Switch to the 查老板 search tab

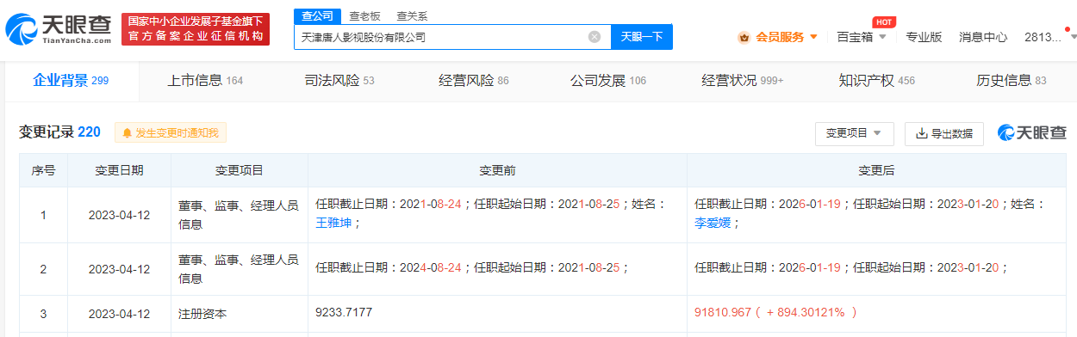(365, 16)
